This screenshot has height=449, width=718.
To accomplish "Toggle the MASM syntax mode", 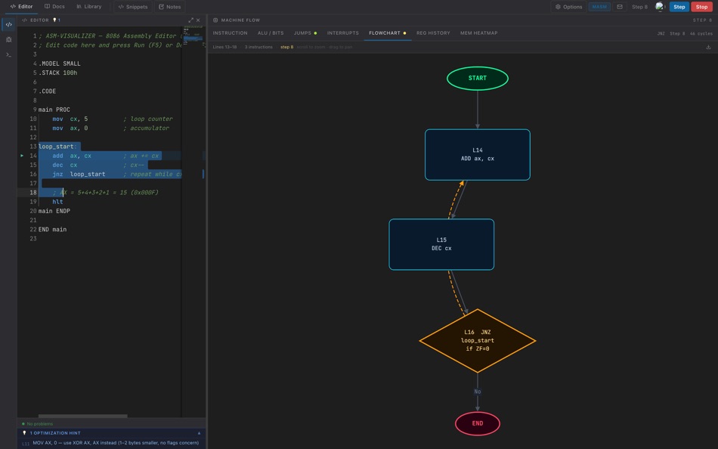I will point(599,7).
